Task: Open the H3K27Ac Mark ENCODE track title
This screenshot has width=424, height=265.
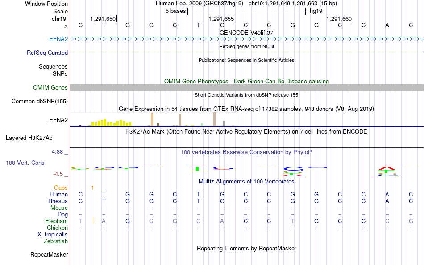Action: (x=246, y=132)
